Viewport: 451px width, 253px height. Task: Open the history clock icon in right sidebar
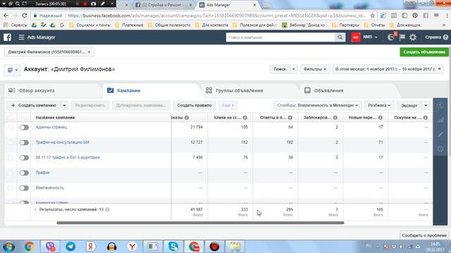tap(440, 149)
